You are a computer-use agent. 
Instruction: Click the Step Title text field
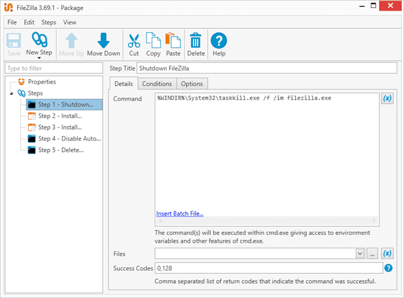tap(267, 68)
